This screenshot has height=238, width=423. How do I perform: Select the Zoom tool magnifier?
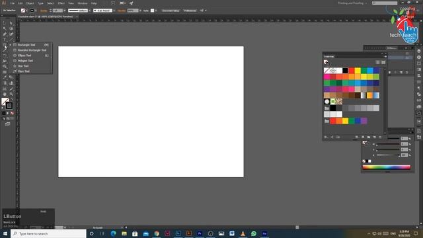(11, 94)
